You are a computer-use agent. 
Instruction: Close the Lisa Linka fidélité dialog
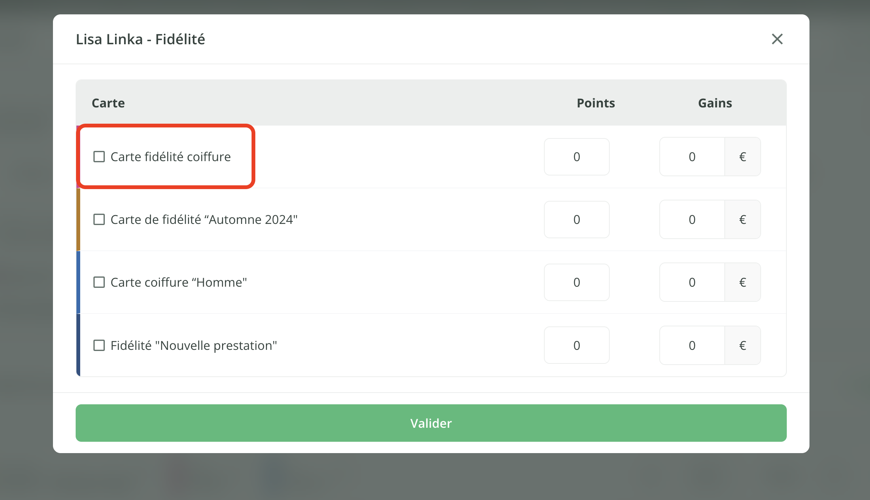pos(777,39)
